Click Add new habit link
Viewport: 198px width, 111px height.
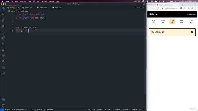pos(191,14)
